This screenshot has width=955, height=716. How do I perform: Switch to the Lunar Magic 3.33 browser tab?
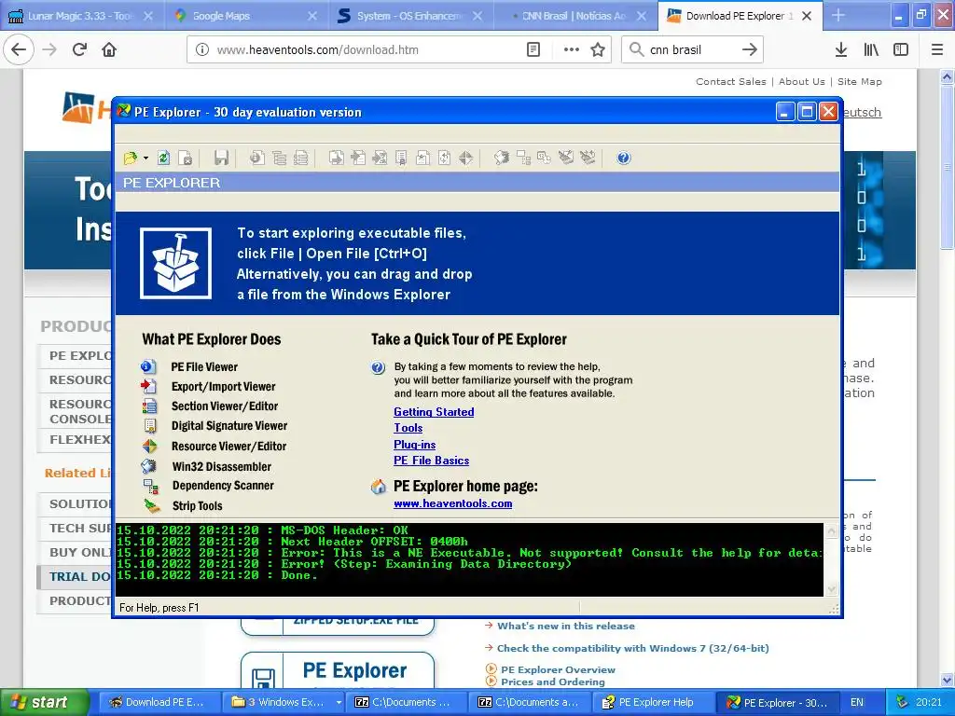click(x=82, y=16)
